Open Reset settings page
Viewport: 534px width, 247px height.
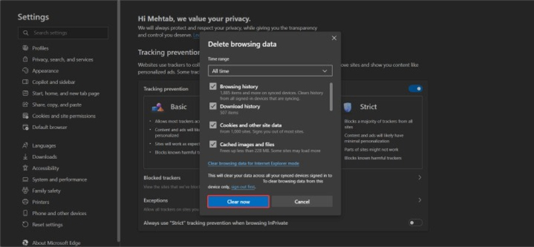click(x=47, y=224)
